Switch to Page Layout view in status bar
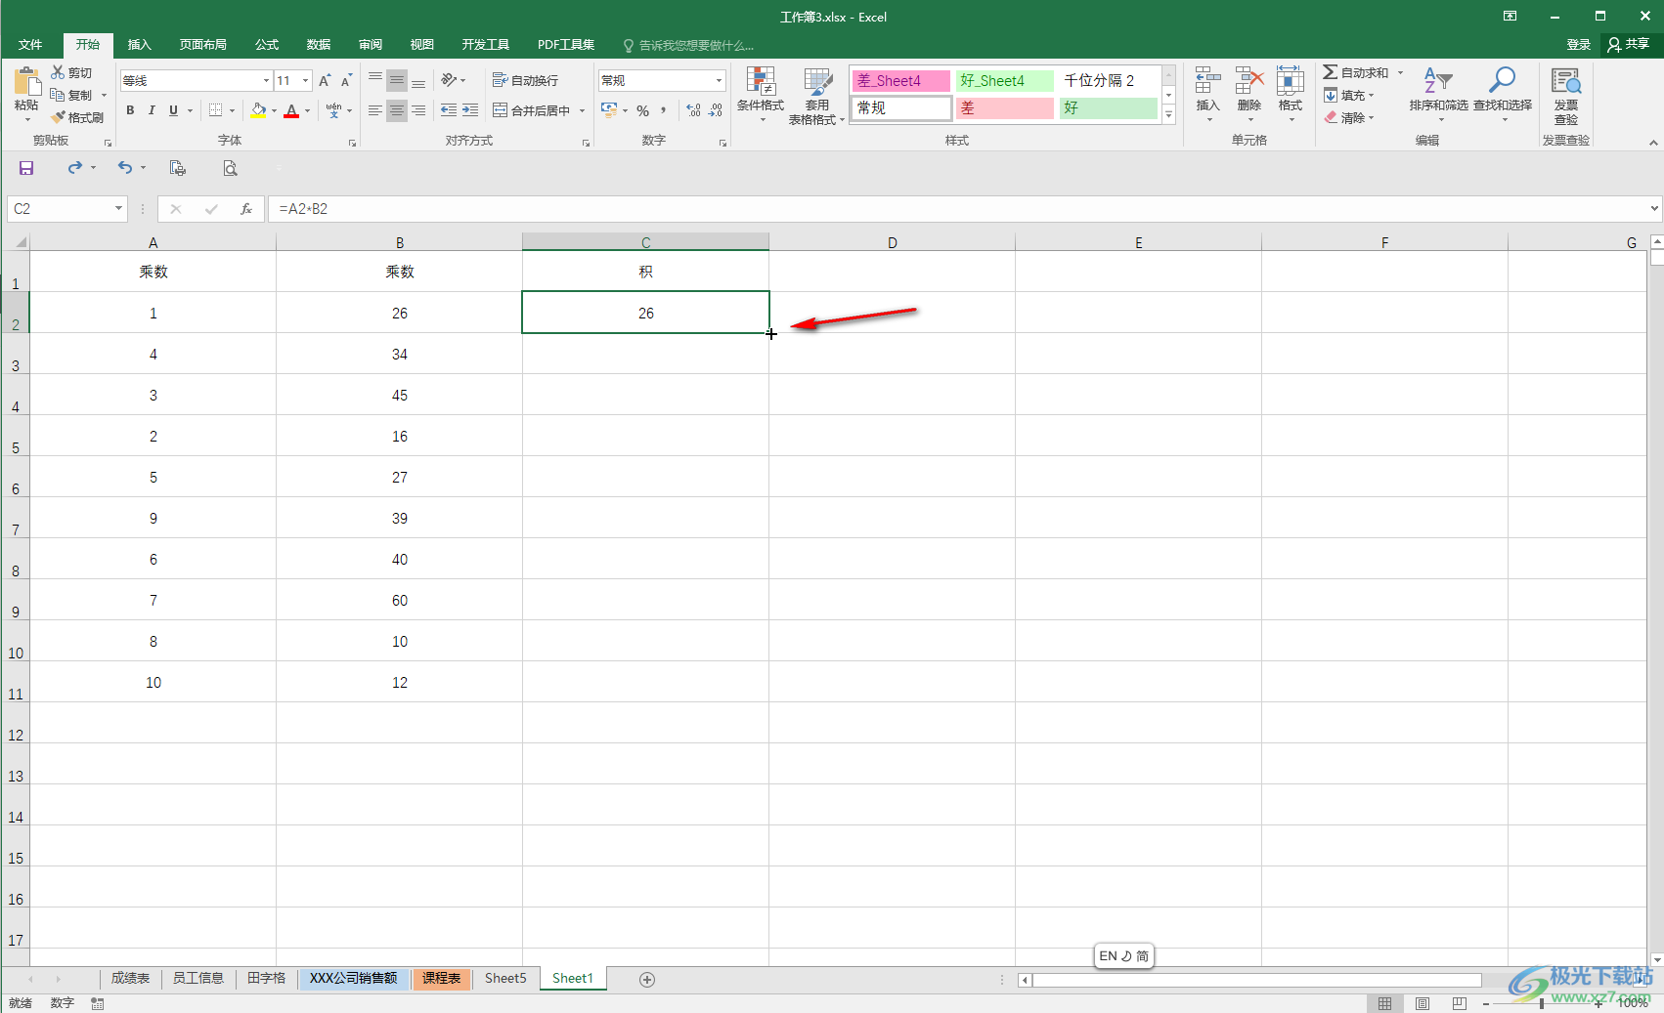This screenshot has width=1664, height=1013. [1423, 1003]
